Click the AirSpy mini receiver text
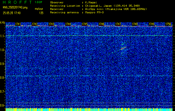175x111 pixels. click(x=116, y=9)
